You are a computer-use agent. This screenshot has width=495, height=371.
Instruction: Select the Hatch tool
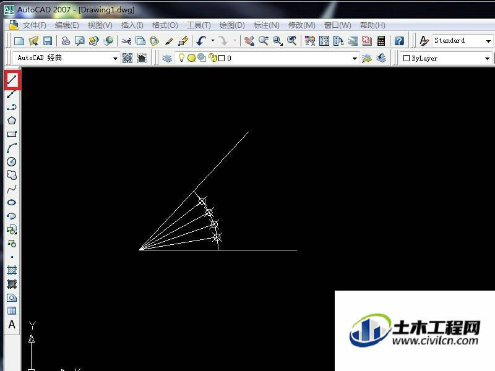point(12,270)
